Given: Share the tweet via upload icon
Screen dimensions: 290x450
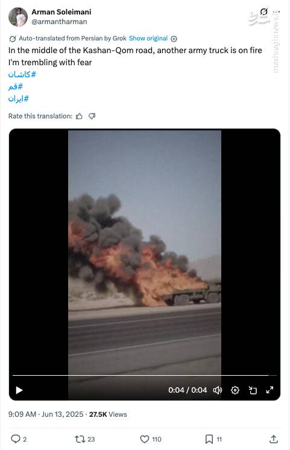Looking at the screenshot, I should 274,439.
